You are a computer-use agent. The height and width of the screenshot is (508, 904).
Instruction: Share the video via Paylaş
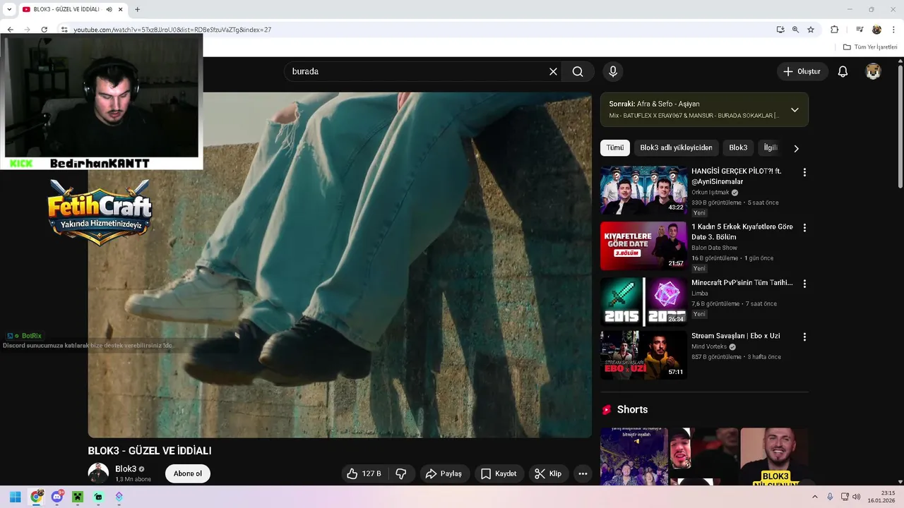point(444,473)
